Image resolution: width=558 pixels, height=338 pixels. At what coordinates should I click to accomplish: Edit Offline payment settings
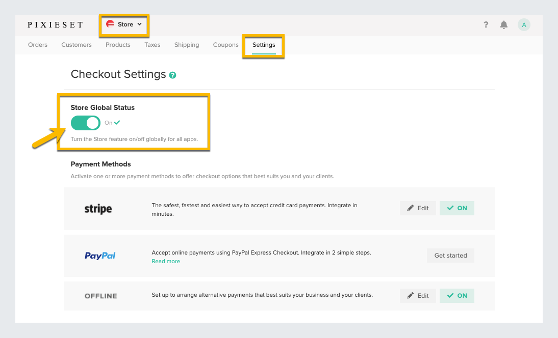pyautogui.click(x=418, y=295)
